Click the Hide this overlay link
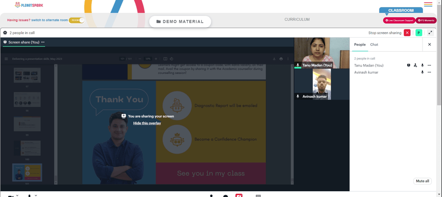442x197 pixels. (147, 123)
